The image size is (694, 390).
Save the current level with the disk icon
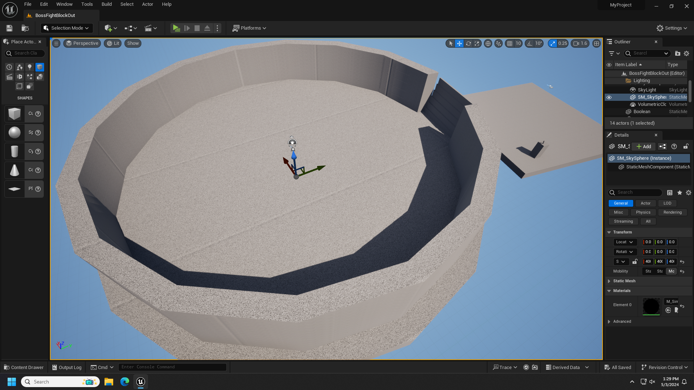(9, 28)
